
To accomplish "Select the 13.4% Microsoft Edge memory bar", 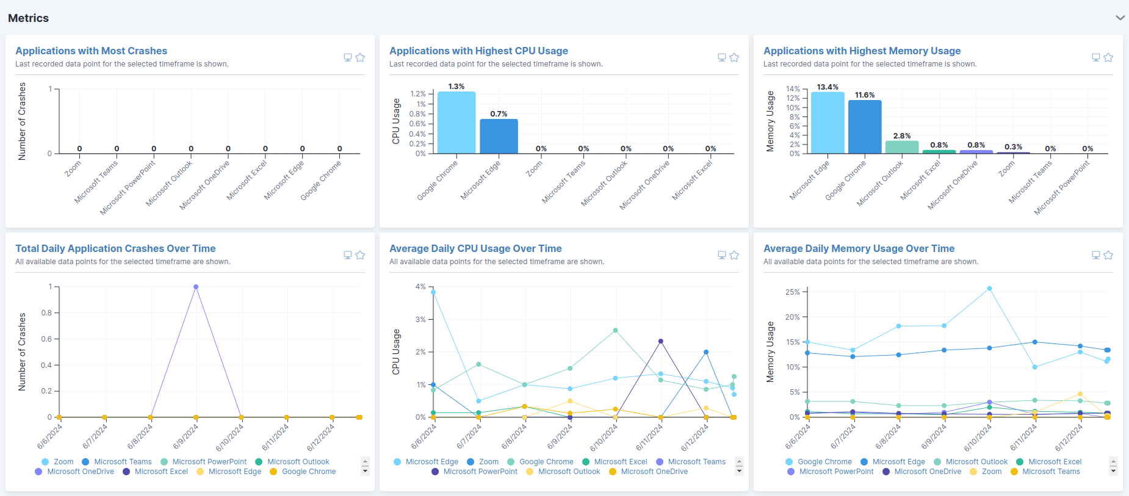I will point(828,123).
